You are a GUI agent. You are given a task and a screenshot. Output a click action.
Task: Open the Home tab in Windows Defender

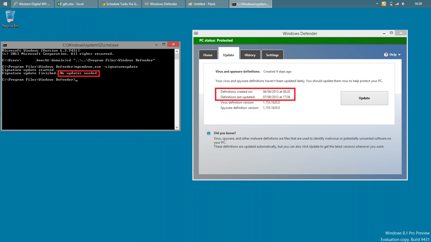[x=208, y=55]
